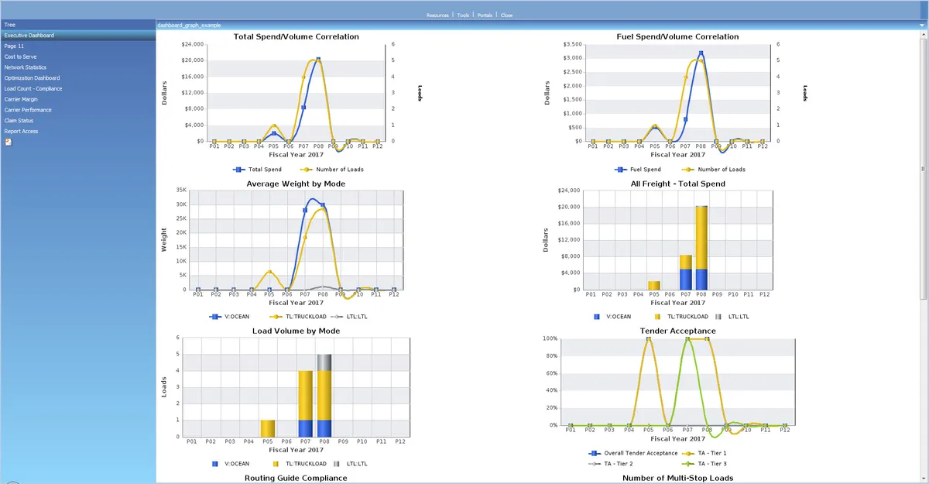Click the document icon below Report Access
The height and width of the screenshot is (484, 929).
[x=8, y=142]
